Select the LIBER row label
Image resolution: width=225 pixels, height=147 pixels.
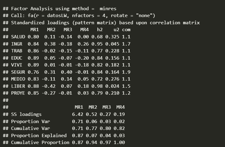click(x=18, y=86)
